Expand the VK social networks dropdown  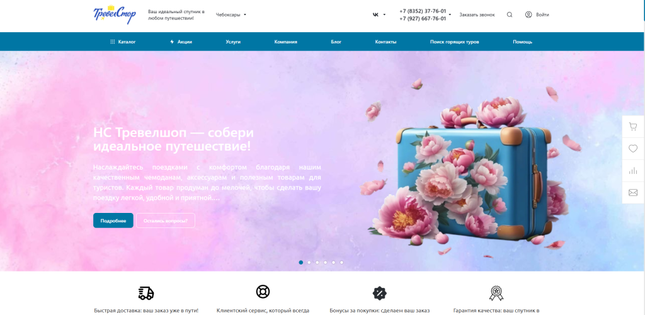tap(379, 14)
